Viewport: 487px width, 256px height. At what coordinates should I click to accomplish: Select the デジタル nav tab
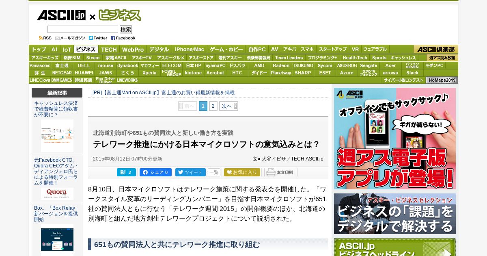pos(159,49)
